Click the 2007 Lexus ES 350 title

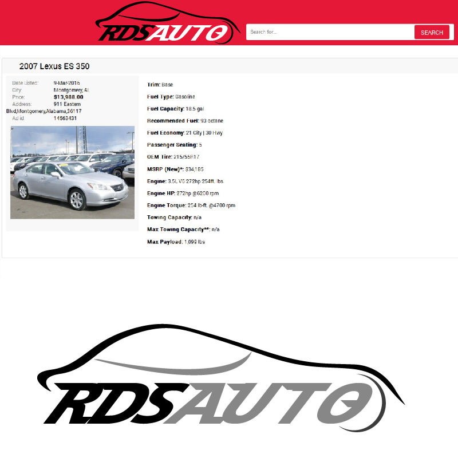coord(54,66)
